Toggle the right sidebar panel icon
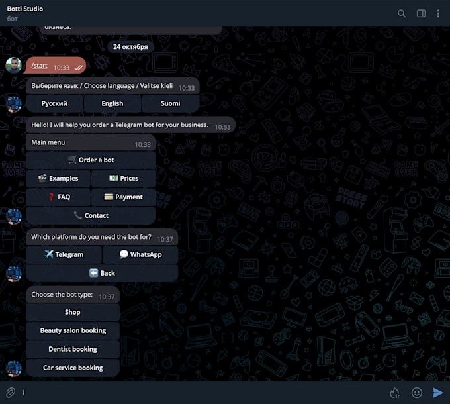This screenshot has width=450, height=404. point(421,13)
